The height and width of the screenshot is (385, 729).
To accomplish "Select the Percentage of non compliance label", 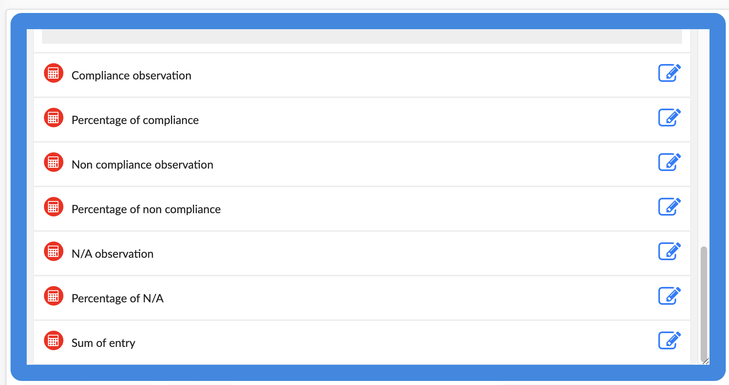I will 146,210.
